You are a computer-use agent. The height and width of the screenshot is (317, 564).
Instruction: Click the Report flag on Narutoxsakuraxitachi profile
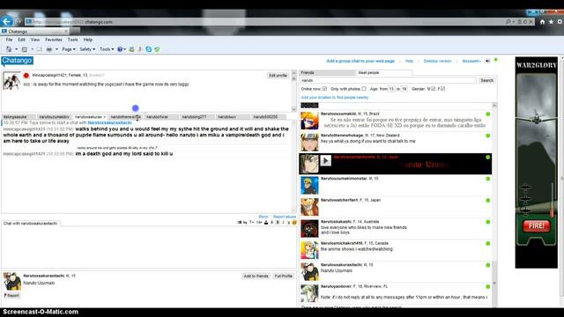point(11,296)
